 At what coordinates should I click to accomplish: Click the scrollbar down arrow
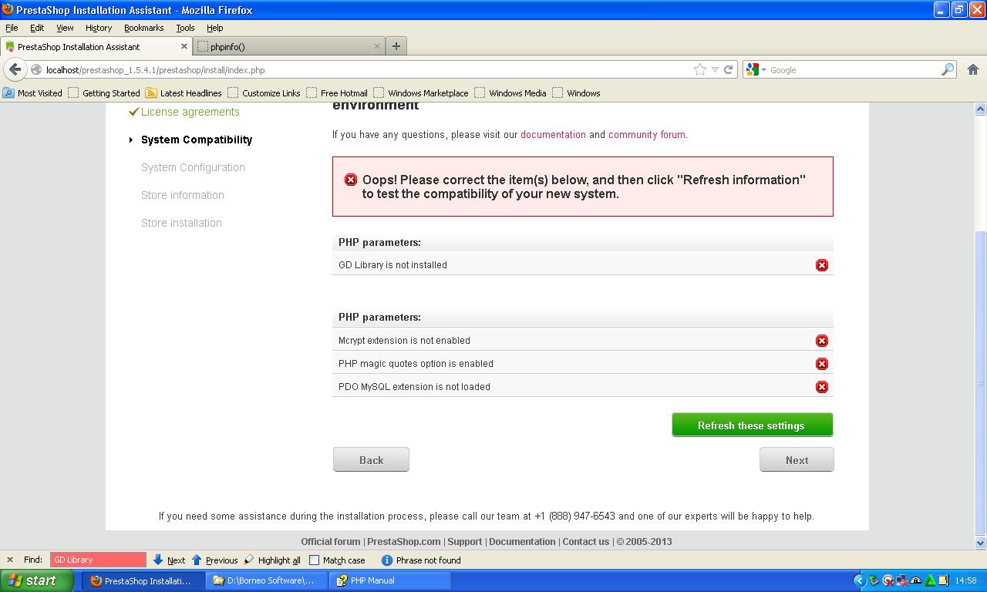(x=981, y=543)
